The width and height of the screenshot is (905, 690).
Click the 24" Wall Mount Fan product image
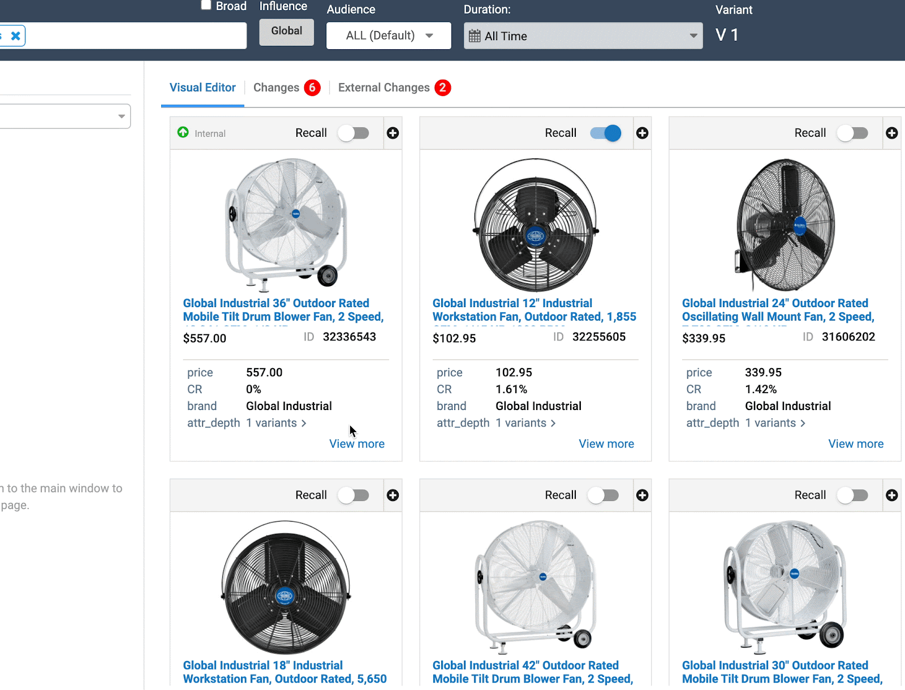point(785,225)
